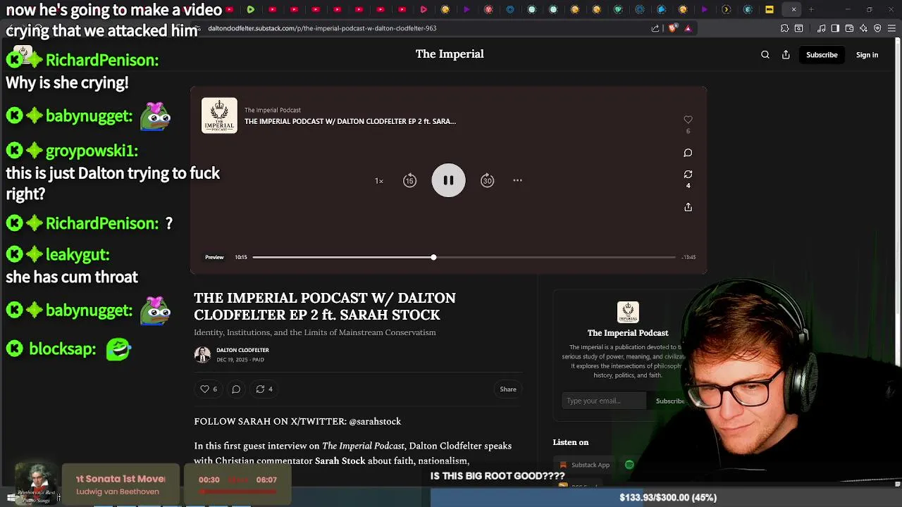The height and width of the screenshot is (507, 902).
Task: Click the share icon in the Substack header
Action: [786, 55]
